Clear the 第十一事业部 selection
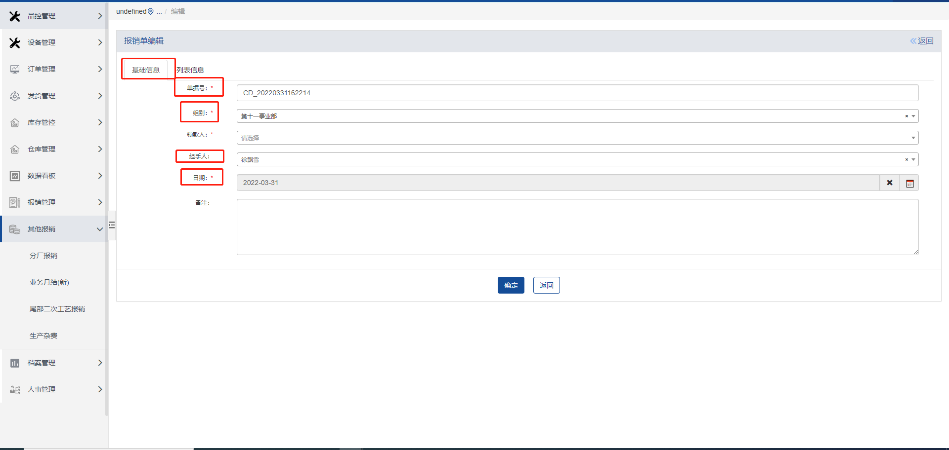Screen dimensions: 949x450 pos(906,116)
